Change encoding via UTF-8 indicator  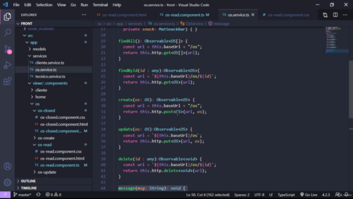pos(259,195)
